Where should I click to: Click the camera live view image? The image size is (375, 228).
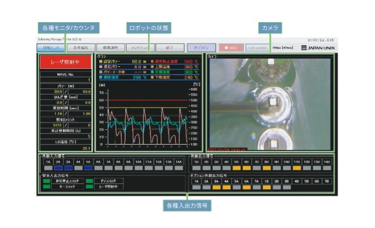[x=270, y=104]
